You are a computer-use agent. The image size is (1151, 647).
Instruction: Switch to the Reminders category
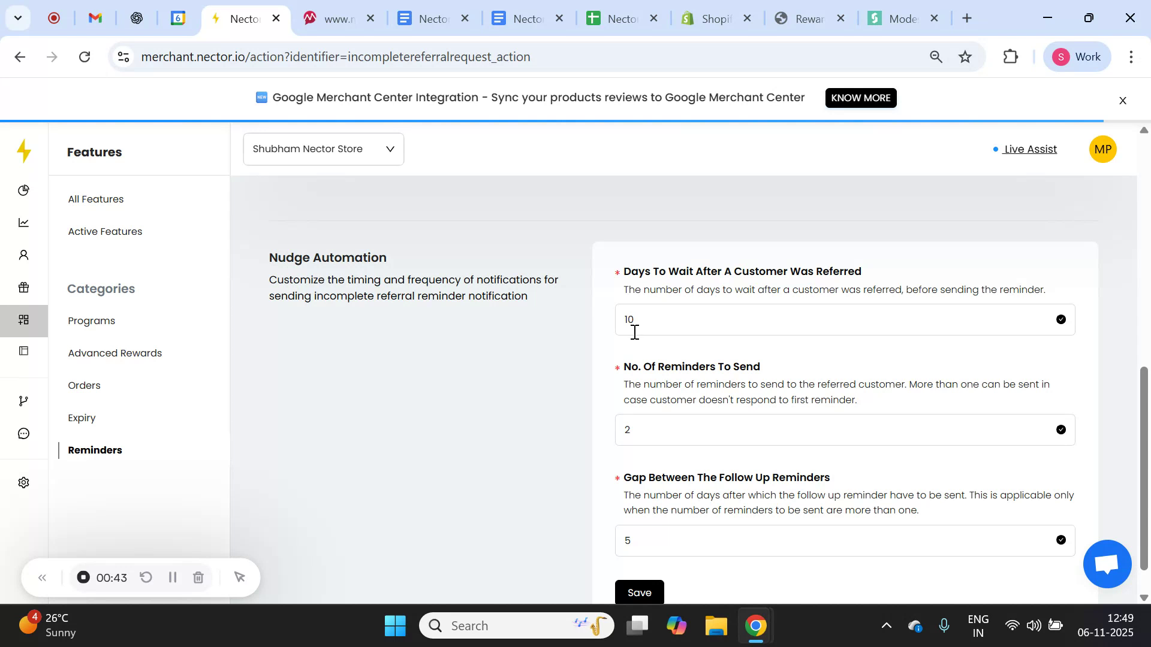[x=94, y=450]
